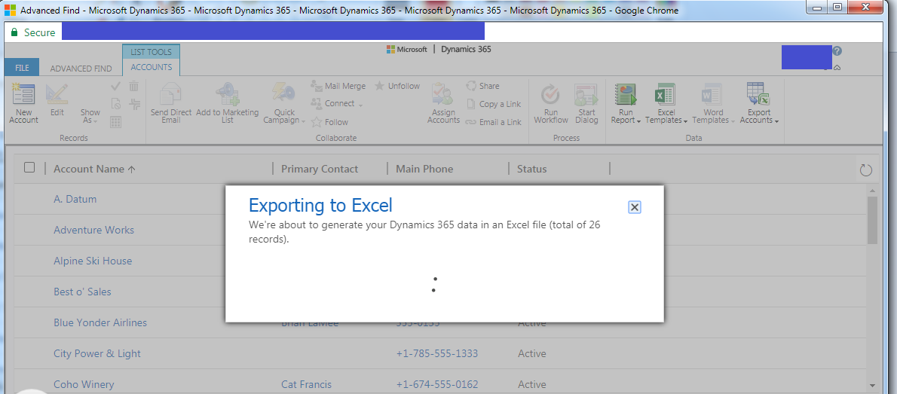Sort by the Primary Contact column header
The width and height of the screenshot is (897, 394).
(x=319, y=169)
